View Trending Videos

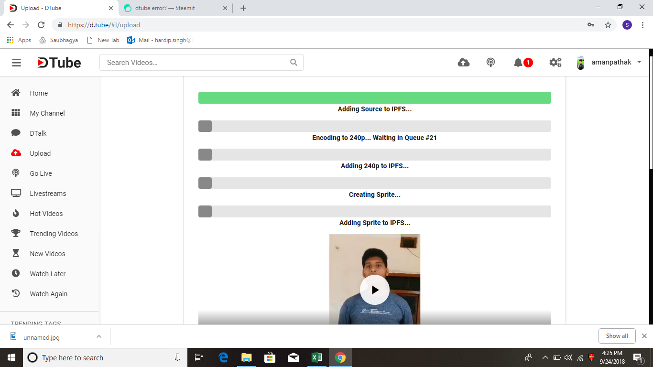[x=54, y=233]
